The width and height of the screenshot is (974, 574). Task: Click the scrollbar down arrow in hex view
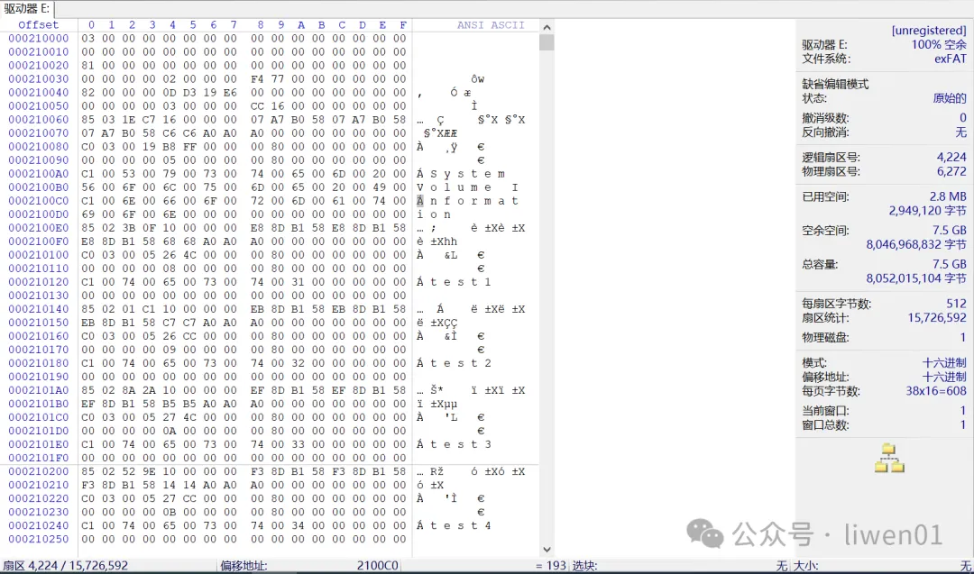(547, 549)
